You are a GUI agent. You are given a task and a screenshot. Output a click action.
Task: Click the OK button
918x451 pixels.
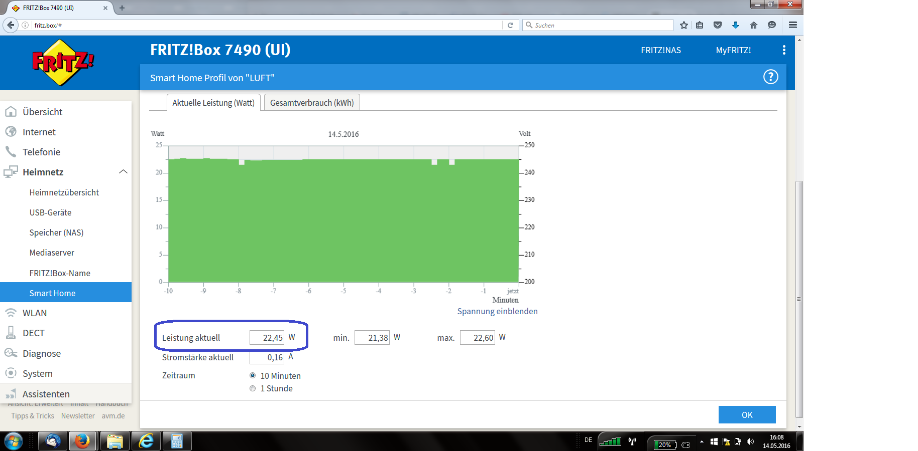[x=747, y=415]
